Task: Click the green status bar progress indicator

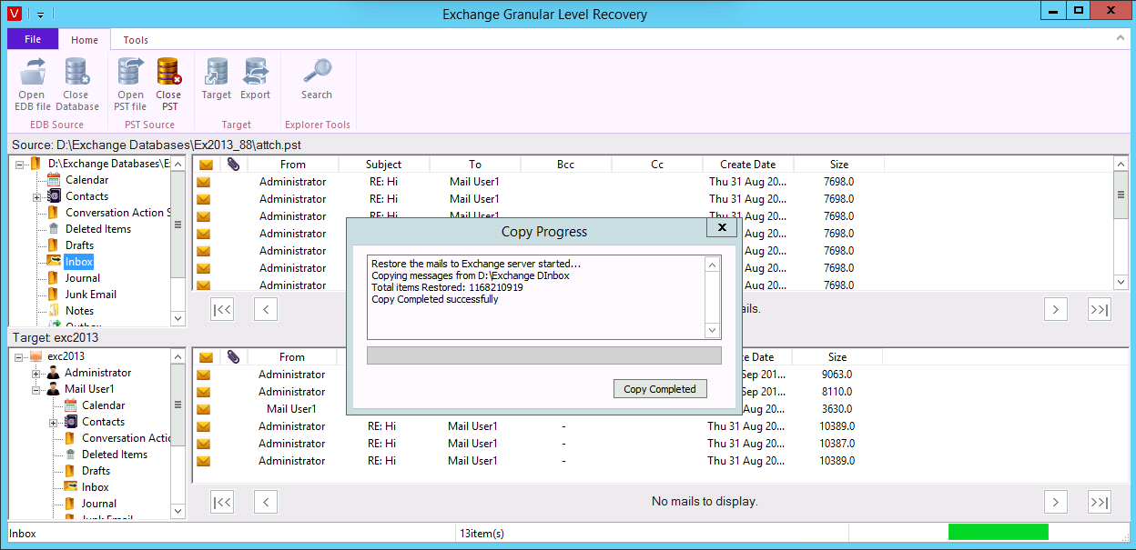Action: tap(999, 533)
